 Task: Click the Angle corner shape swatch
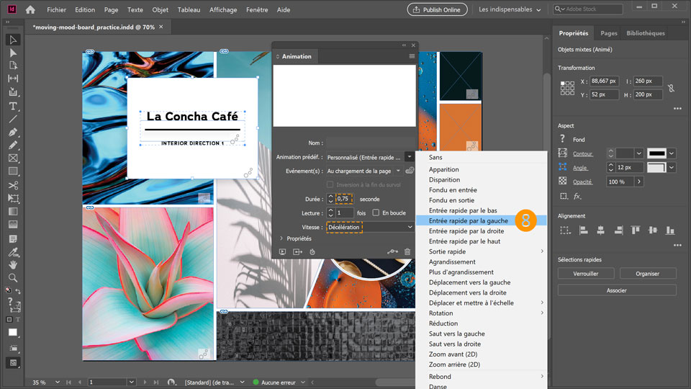point(656,168)
